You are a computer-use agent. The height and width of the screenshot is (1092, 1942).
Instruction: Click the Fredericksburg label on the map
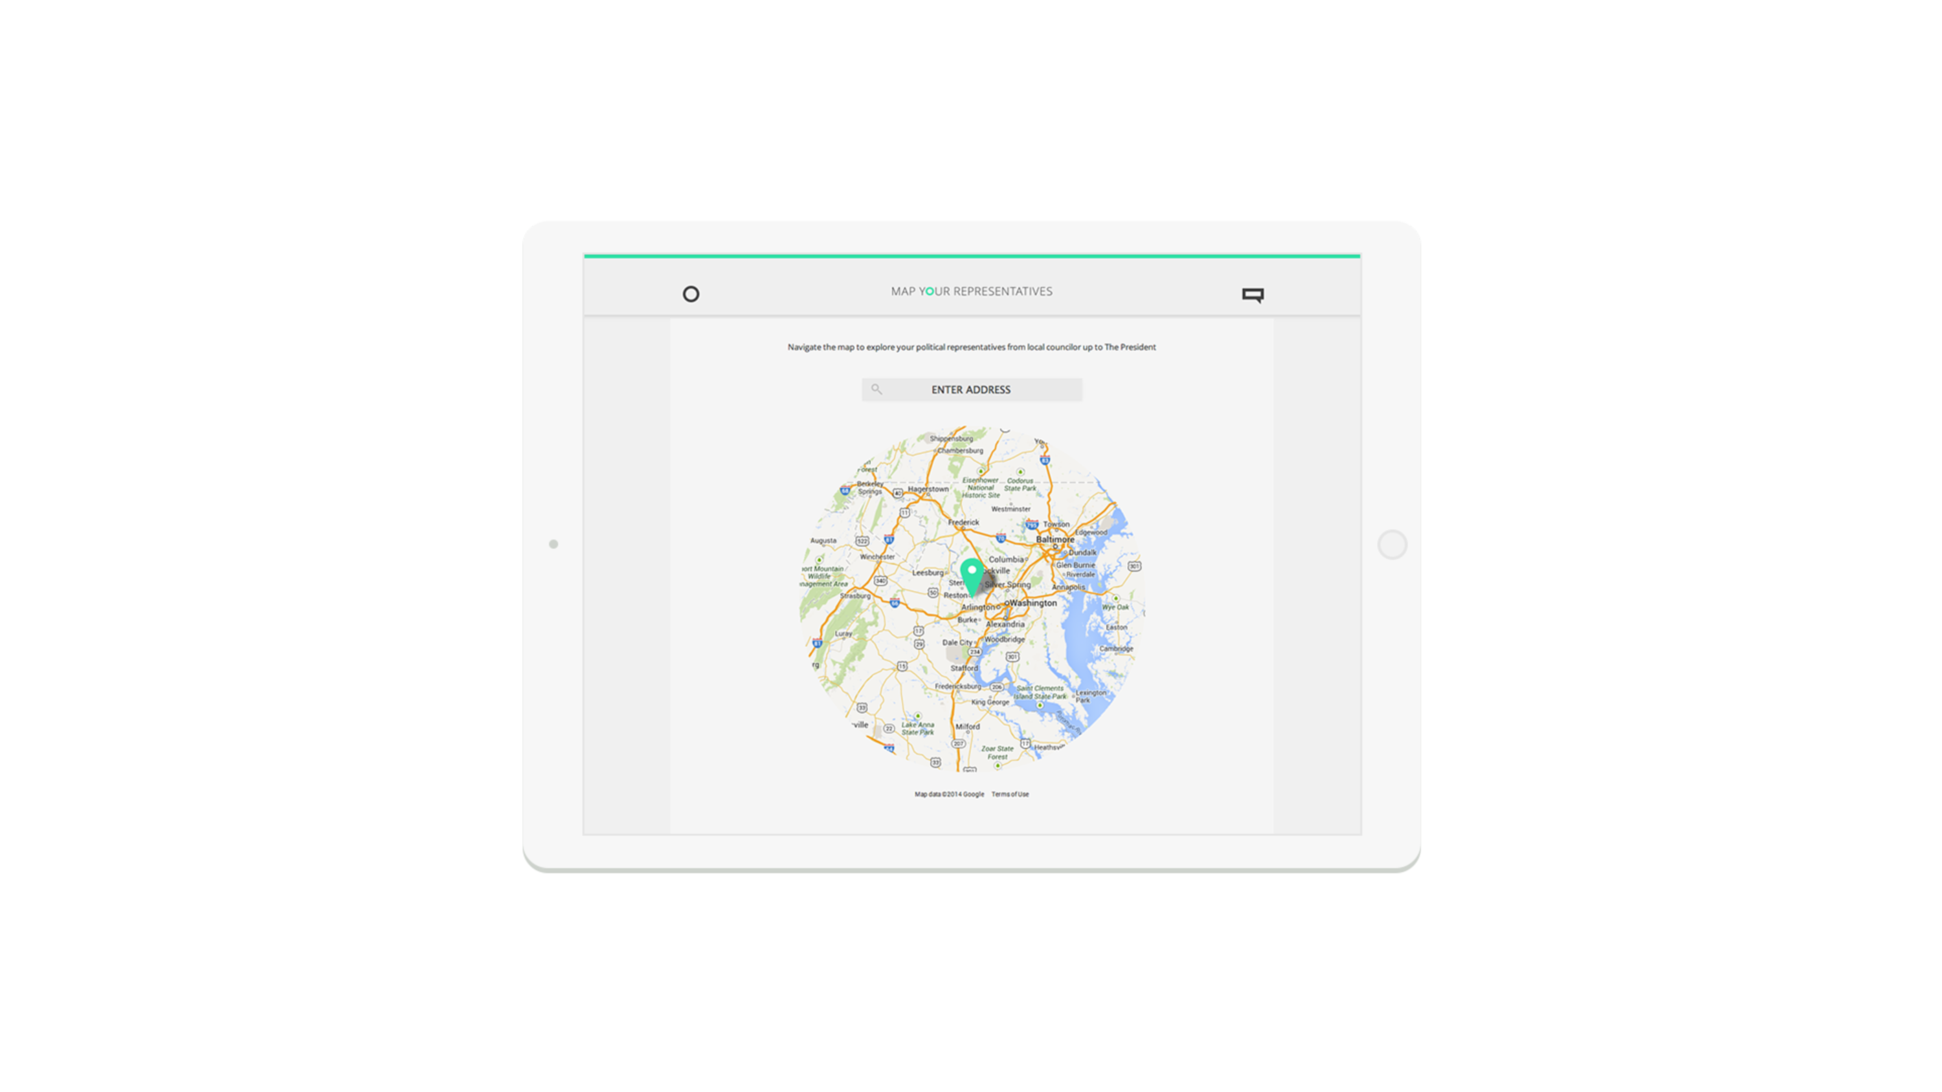click(958, 686)
